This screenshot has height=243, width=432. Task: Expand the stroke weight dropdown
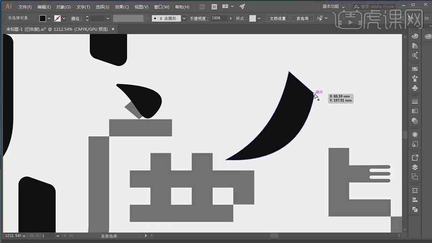point(107,18)
